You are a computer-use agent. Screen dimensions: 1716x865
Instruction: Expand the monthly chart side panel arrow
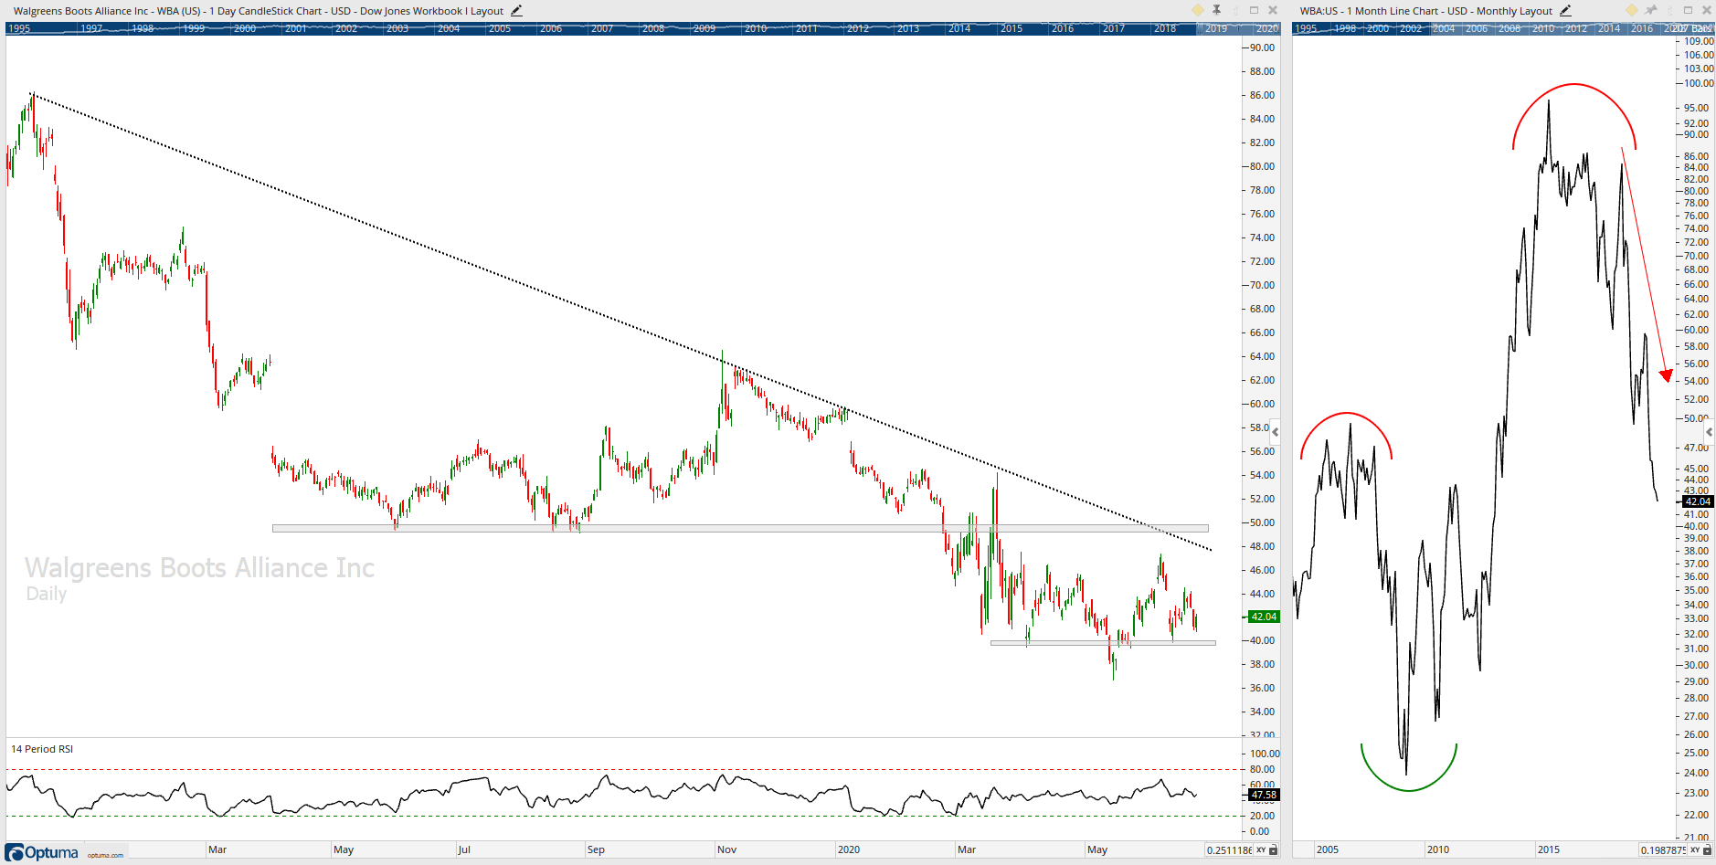pyautogui.click(x=1709, y=431)
